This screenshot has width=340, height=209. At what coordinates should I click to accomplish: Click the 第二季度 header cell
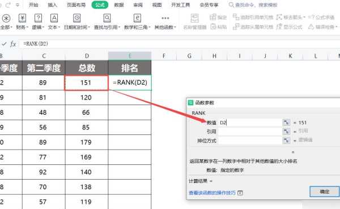click(x=44, y=68)
